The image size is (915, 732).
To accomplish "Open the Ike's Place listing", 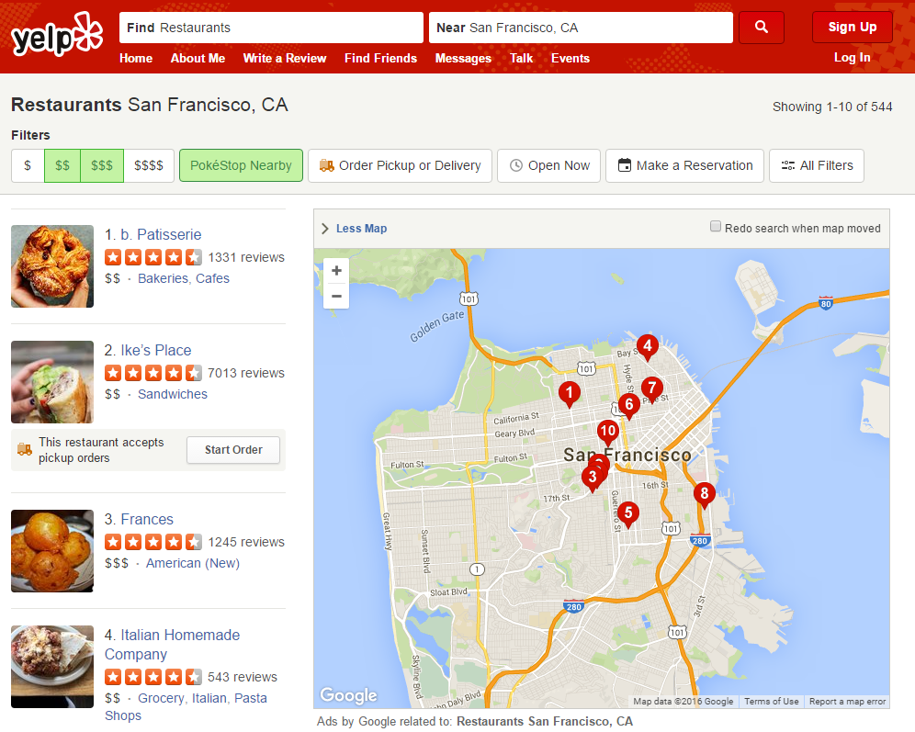I will [x=156, y=350].
